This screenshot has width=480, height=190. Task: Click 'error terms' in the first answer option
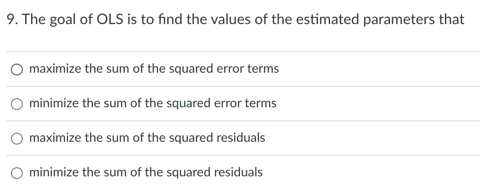(x=248, y=69)
